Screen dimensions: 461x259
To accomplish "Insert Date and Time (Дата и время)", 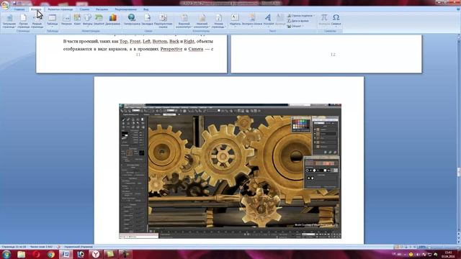I will pos(298,21).
